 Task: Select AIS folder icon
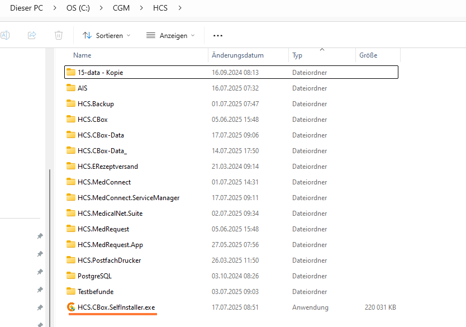click(x=71, y=88)
